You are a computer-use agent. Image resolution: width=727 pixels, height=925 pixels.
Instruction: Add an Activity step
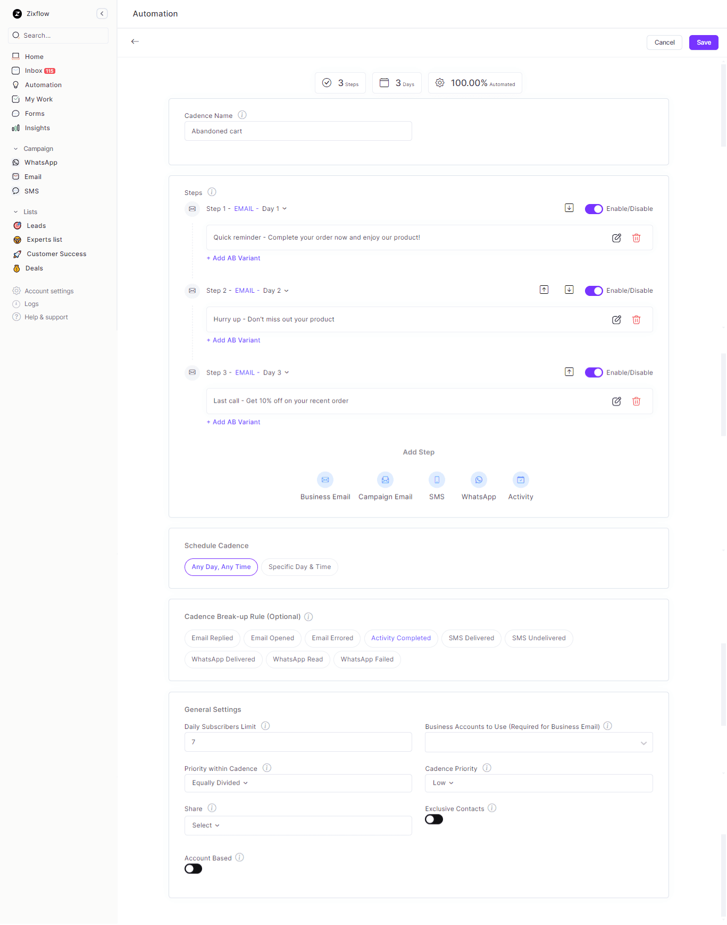click(x=520, y=480)
